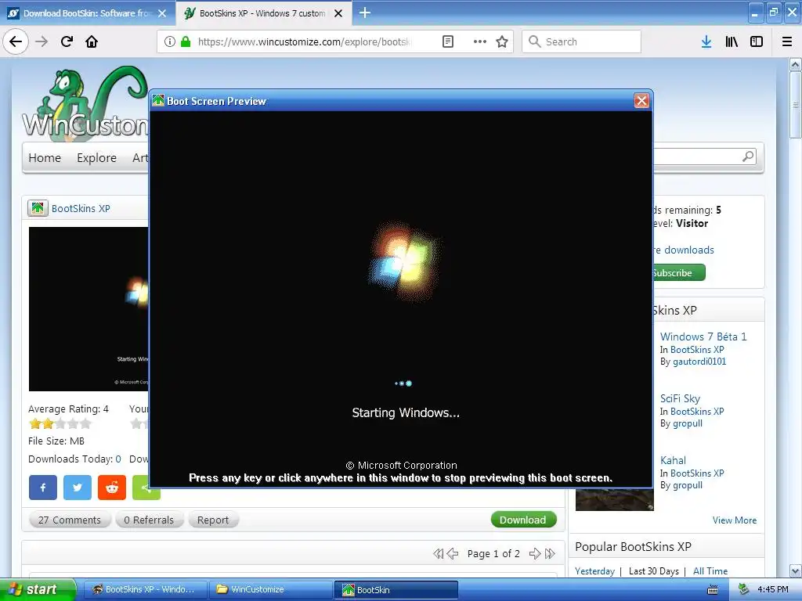Select Last 30 Days popular filter
Screen dimensions: 802x601
(654, 571)
